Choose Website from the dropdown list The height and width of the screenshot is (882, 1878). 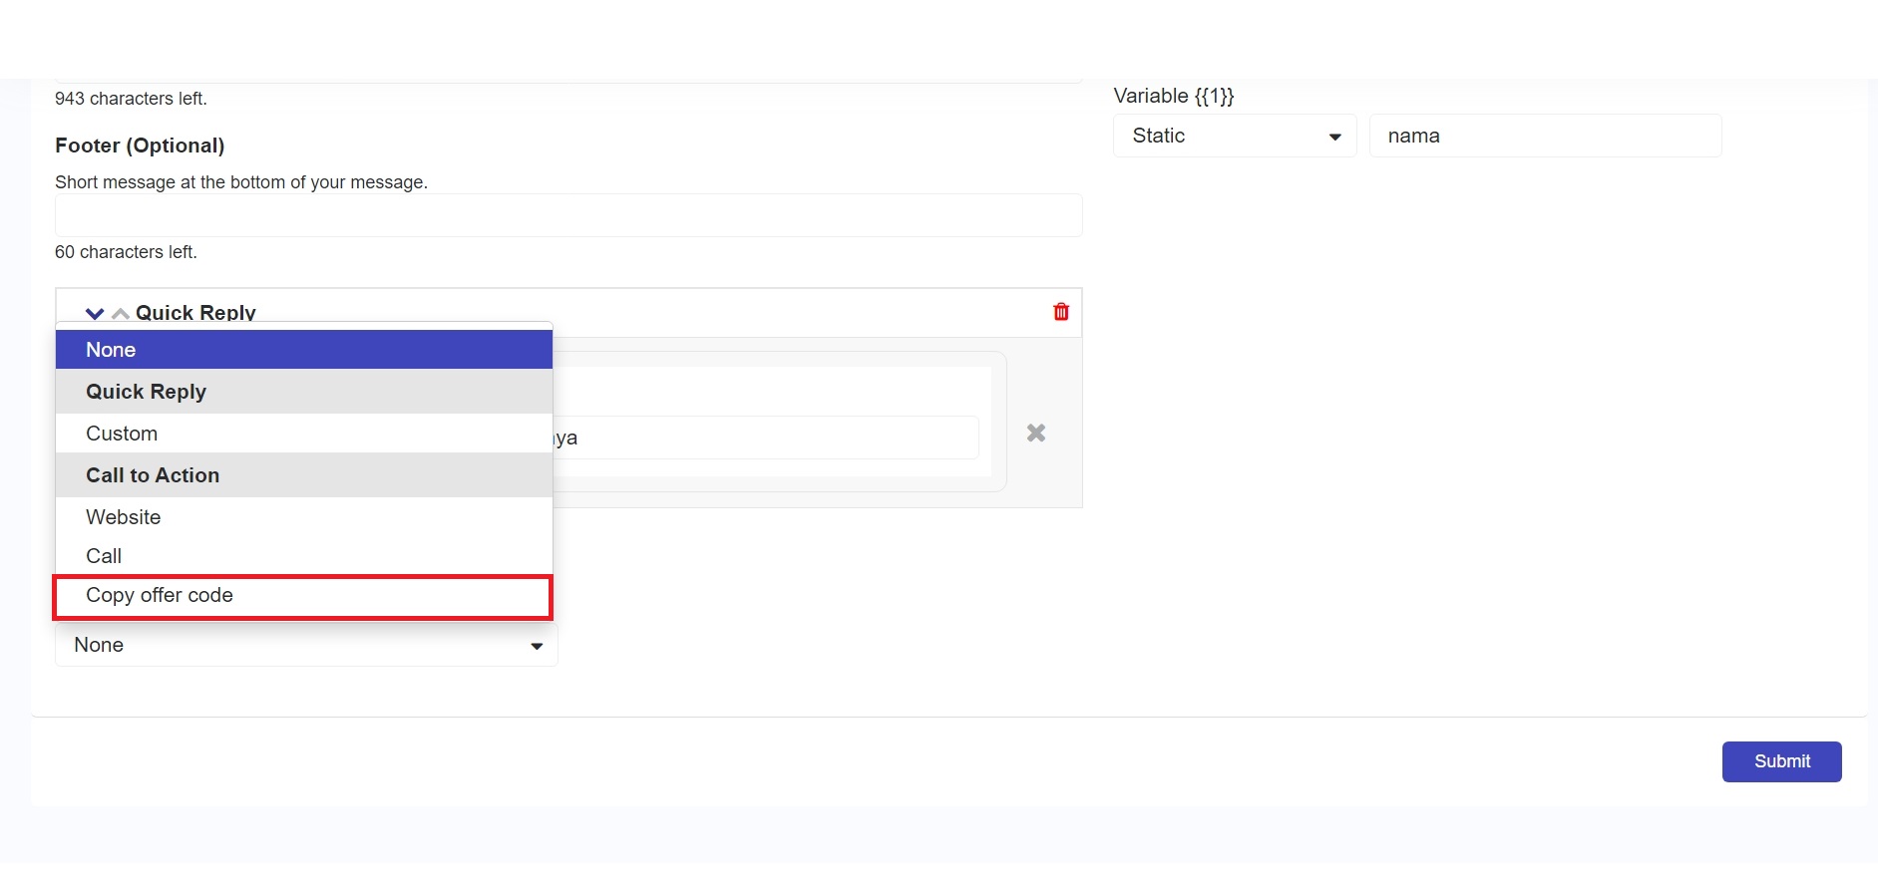click(x=304, y=517)
